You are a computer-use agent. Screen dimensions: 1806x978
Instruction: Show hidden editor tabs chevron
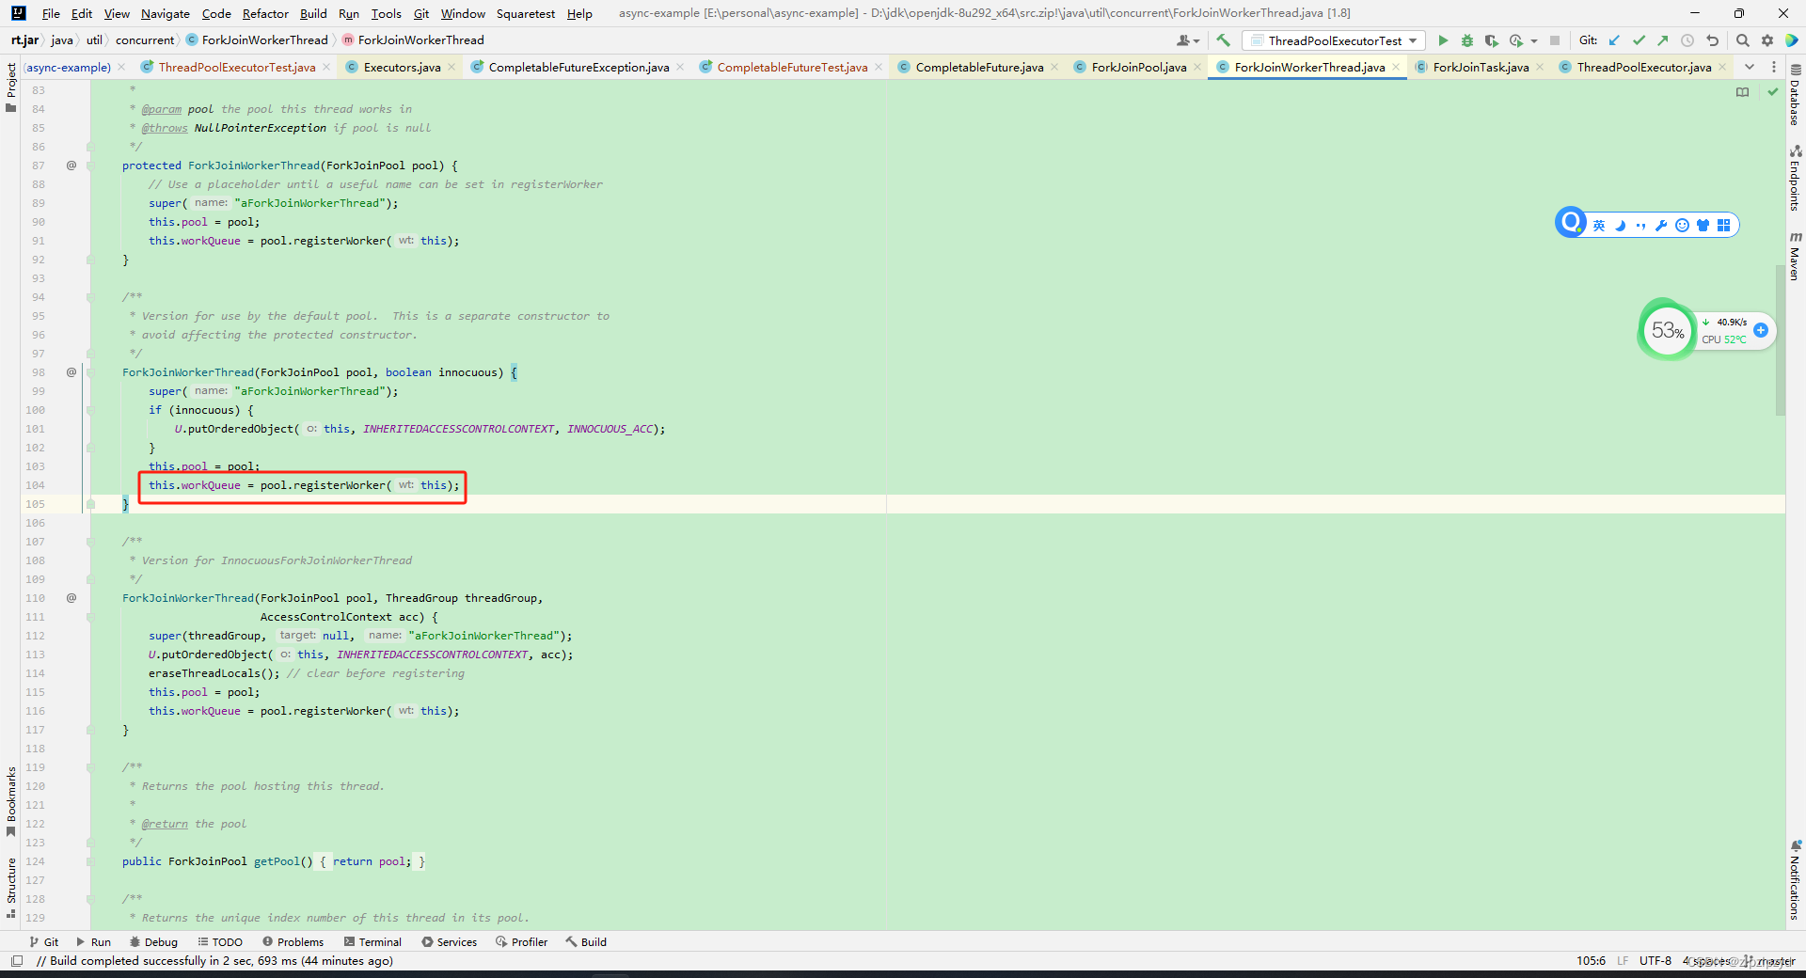1749,67
